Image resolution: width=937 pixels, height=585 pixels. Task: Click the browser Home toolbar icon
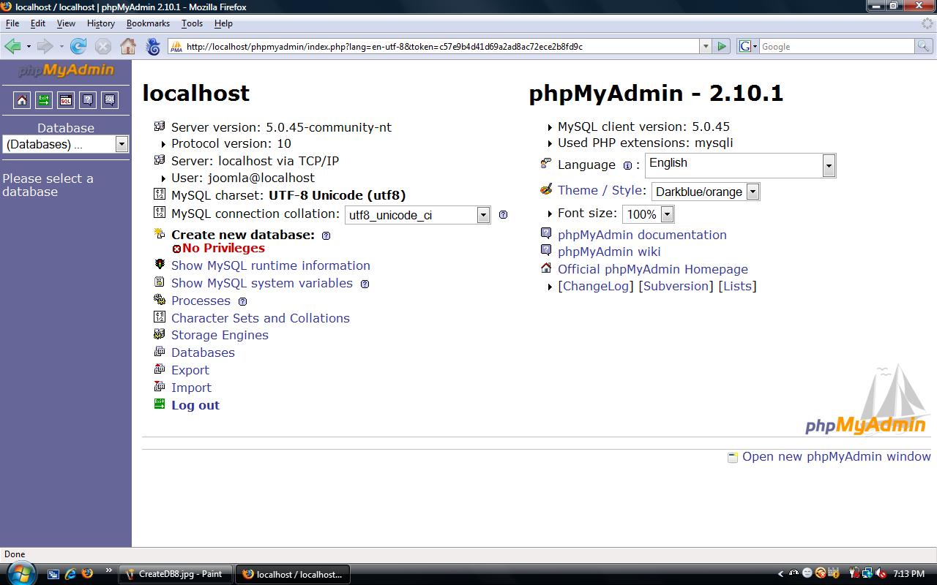[128, 47]
